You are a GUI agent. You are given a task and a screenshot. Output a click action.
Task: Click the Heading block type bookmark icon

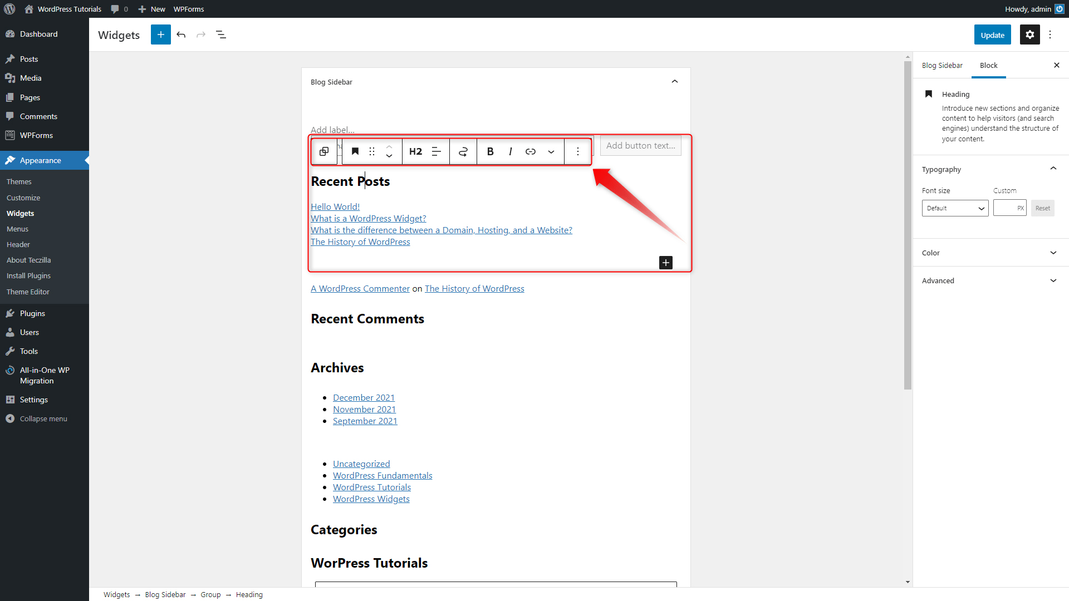tap(355, 151)
